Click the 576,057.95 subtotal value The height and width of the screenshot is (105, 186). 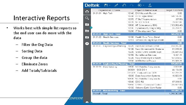tap(176, 64)
